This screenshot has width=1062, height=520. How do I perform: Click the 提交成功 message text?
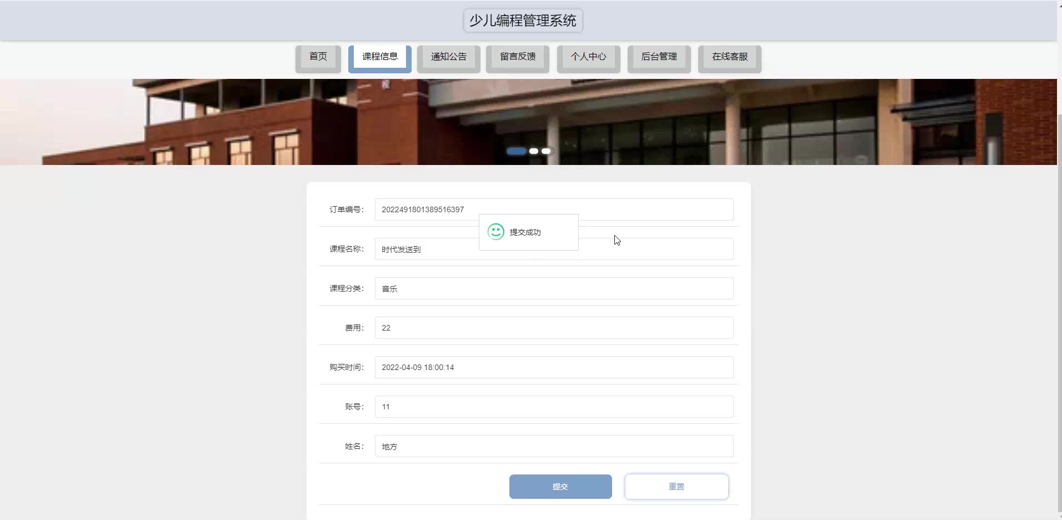[525, 232]
